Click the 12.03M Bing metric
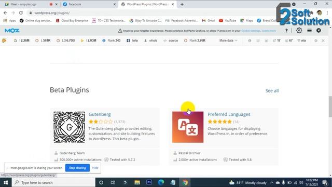Image resolution: width=332 pixels, height=187 pixels. pos(89,41)
